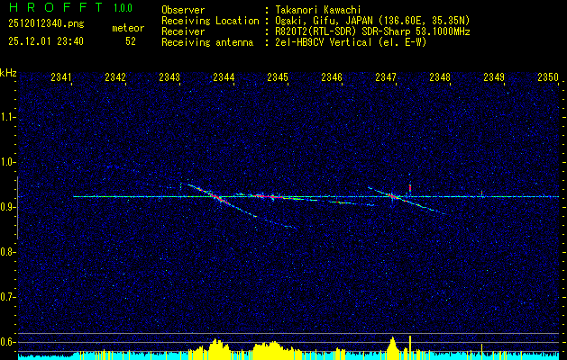
Task: Click the Ogaki, Gifu, JAPAN location text
Action: 373,21
